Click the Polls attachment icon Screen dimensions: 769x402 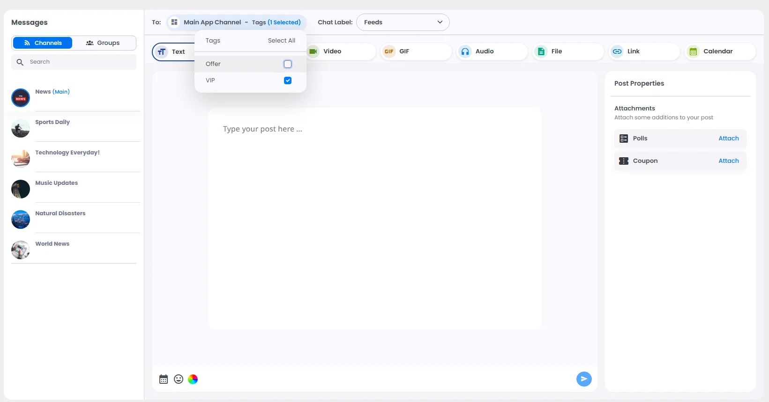(x=624, y=139)
